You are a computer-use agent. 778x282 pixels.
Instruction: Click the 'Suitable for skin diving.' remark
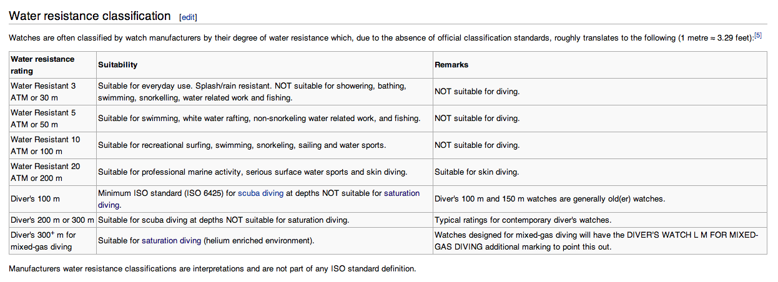476,172
